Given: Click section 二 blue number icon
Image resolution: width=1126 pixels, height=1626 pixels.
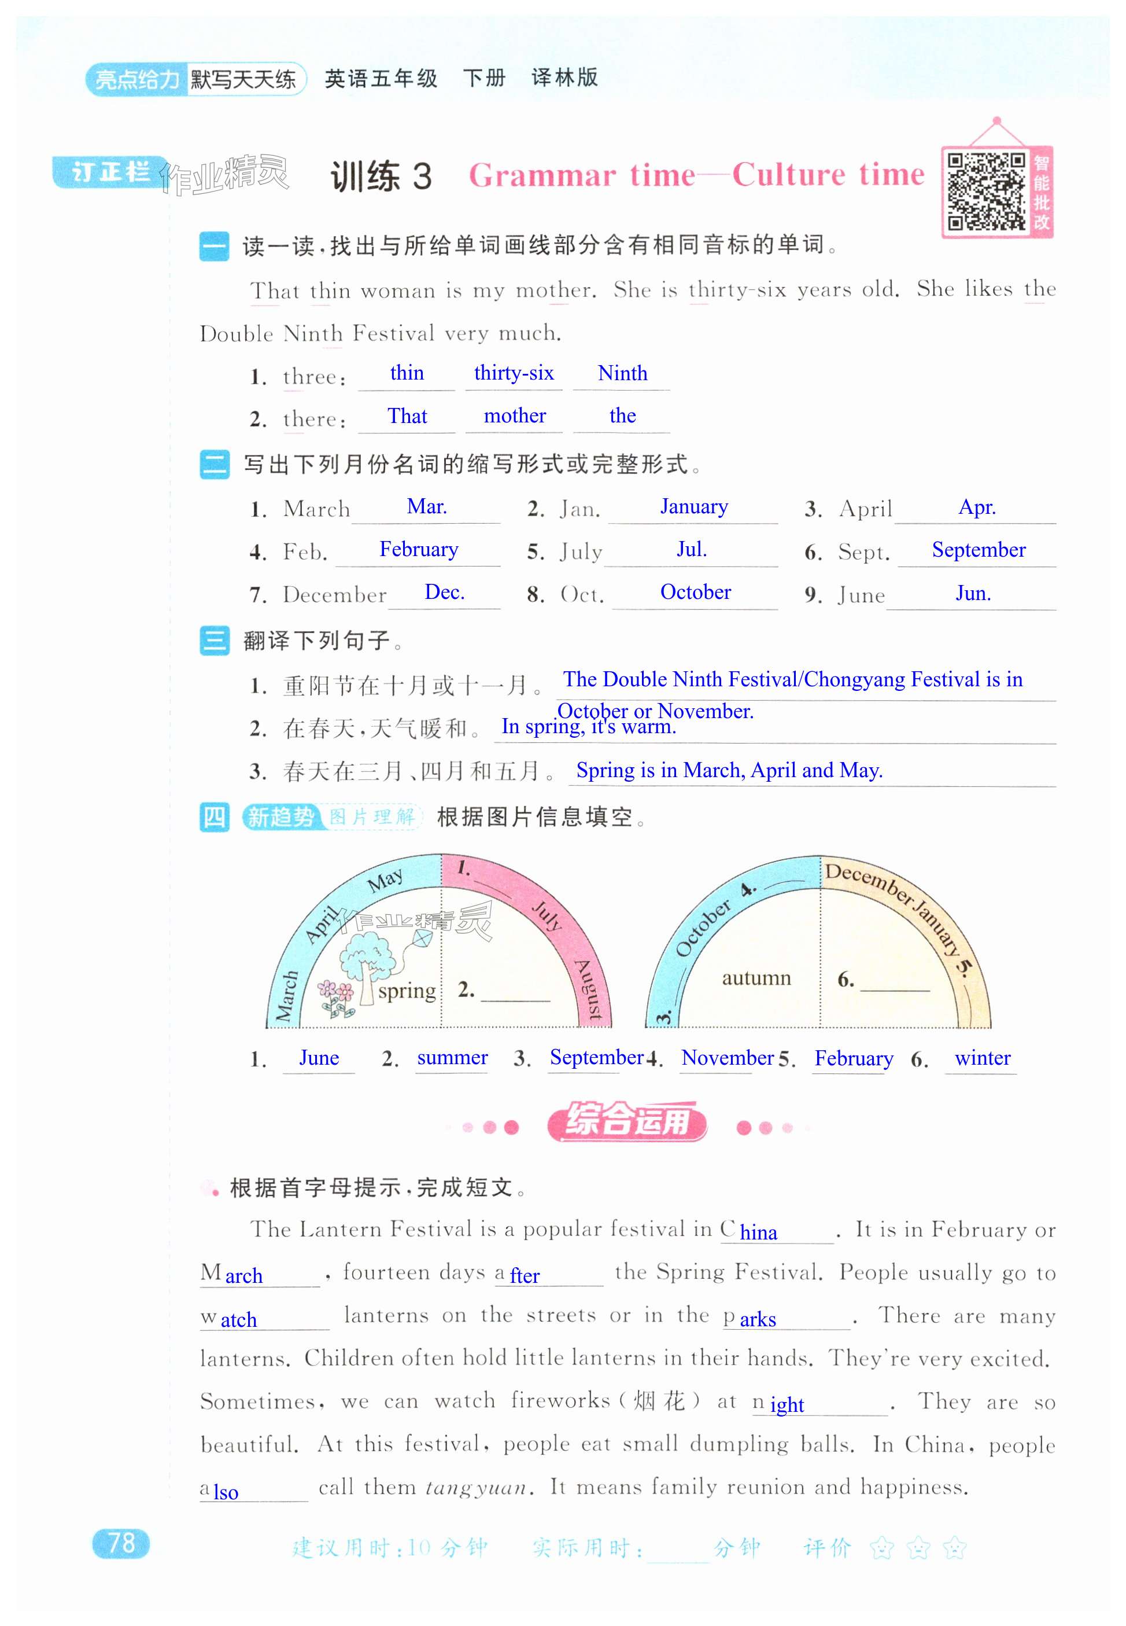Looking at the screenshot, I should tap(214, 465).
